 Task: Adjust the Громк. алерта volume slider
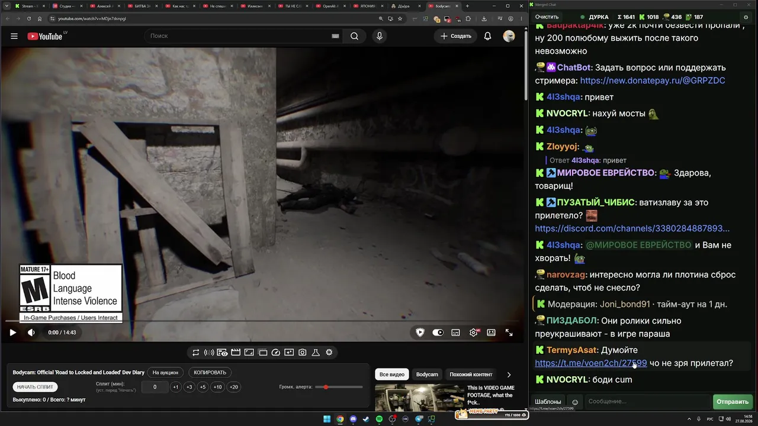coord(339,387)
